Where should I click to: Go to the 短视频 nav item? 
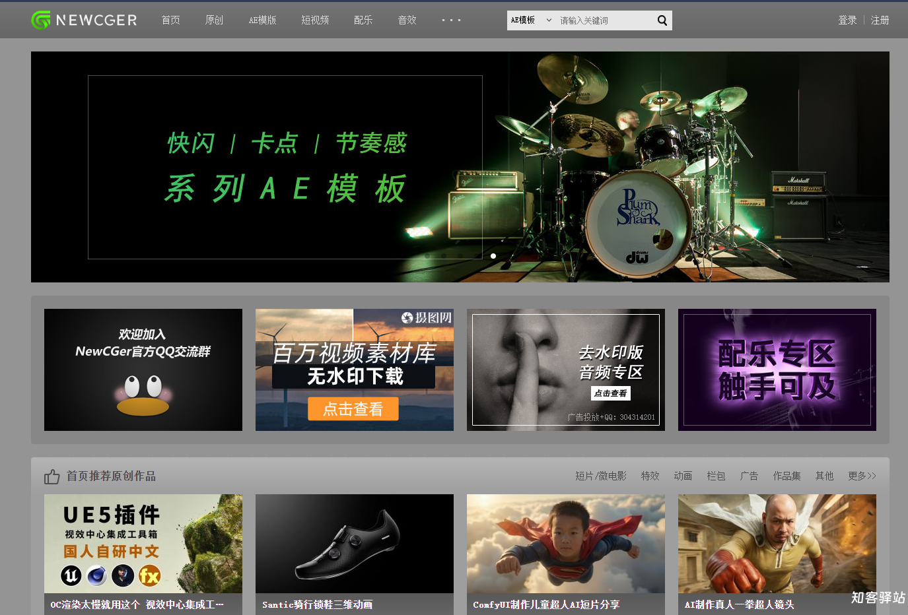pos(315,20)
